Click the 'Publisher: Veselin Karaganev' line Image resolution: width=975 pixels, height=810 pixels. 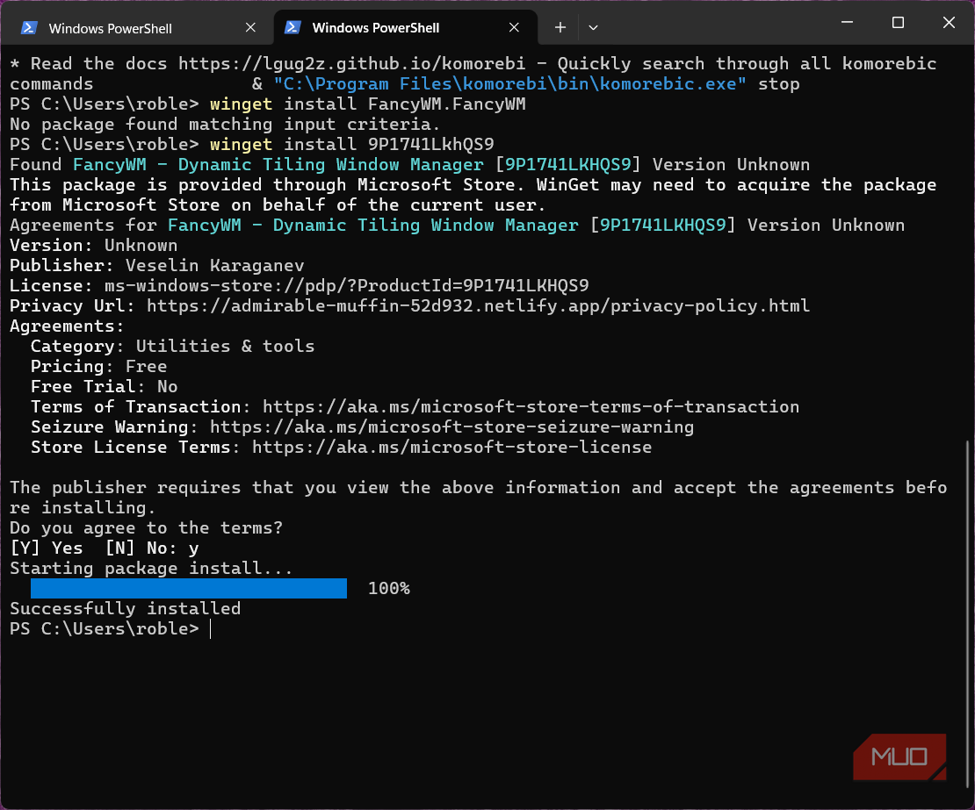pyautogui.click(x=156, y=266)
